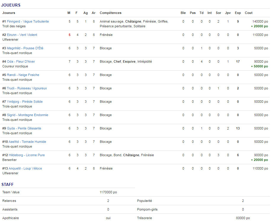The height and width of the screenshot is (223, 271).
Task: Open Magnhild - Pousse D'Été profile
Action: point(25,48)
